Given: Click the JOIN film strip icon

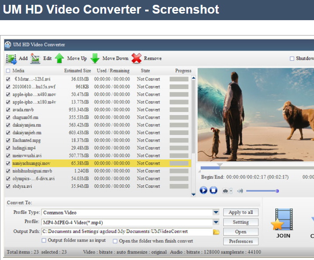Looking at the screenshot, I should point(283,220).
